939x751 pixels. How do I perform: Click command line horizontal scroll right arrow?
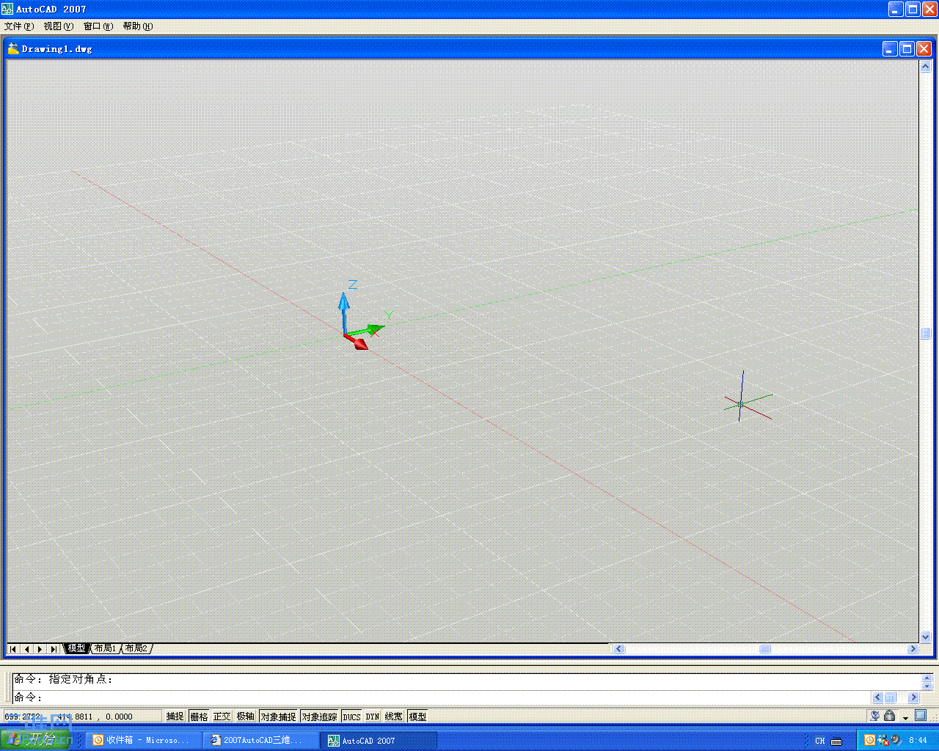click(x=913, y=697)
